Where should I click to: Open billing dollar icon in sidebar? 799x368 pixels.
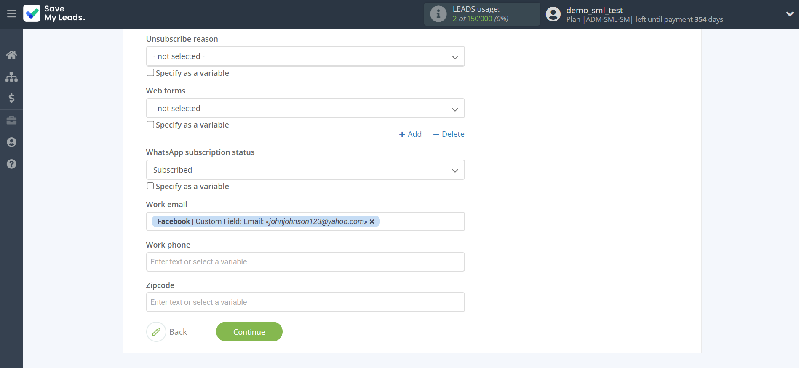(x=11, y=99)
